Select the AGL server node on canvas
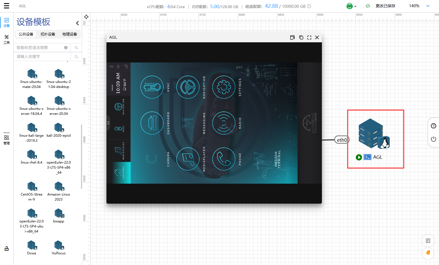The image size is (439, 265). coord(374,134)
